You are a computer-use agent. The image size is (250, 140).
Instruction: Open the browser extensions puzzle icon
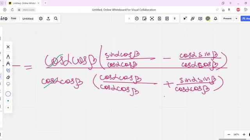point(246,10)
